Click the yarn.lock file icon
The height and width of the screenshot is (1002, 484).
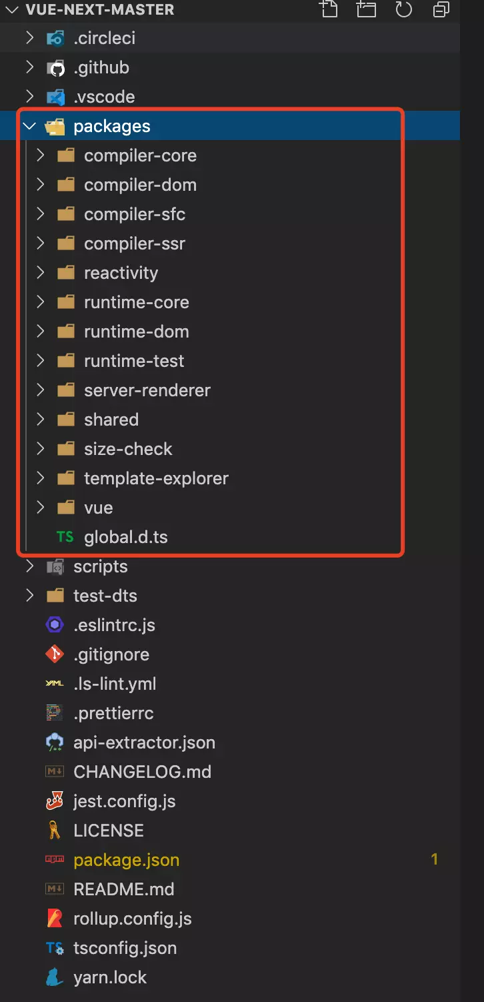tap(55, 977)
